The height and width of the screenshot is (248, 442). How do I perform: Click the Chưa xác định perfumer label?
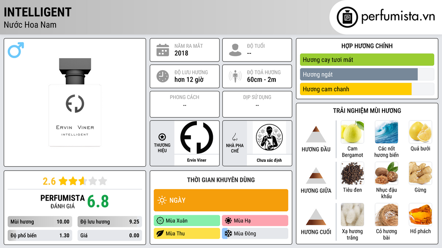pyautogui.click(x=269, y=160)
